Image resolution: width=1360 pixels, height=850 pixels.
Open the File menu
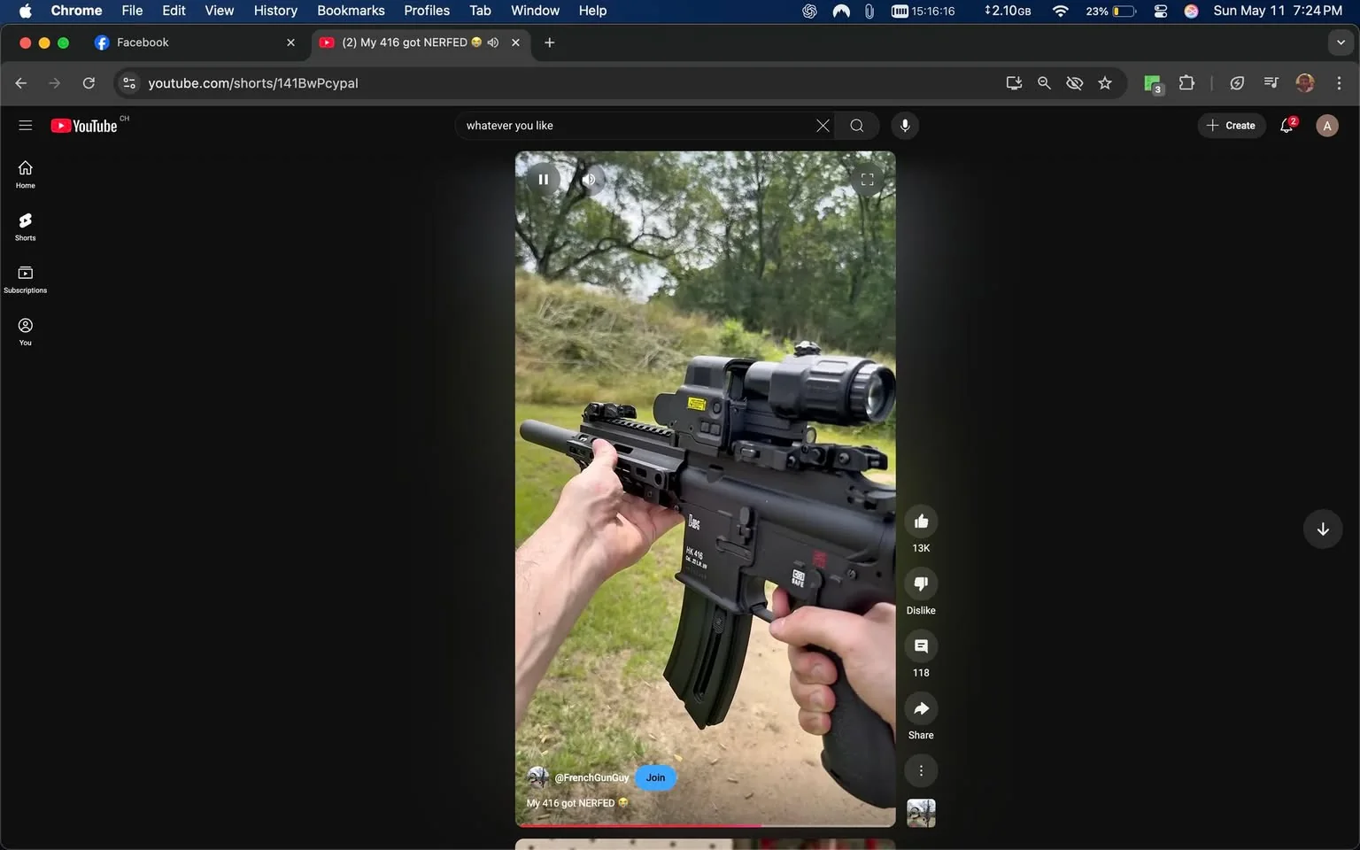132,11
